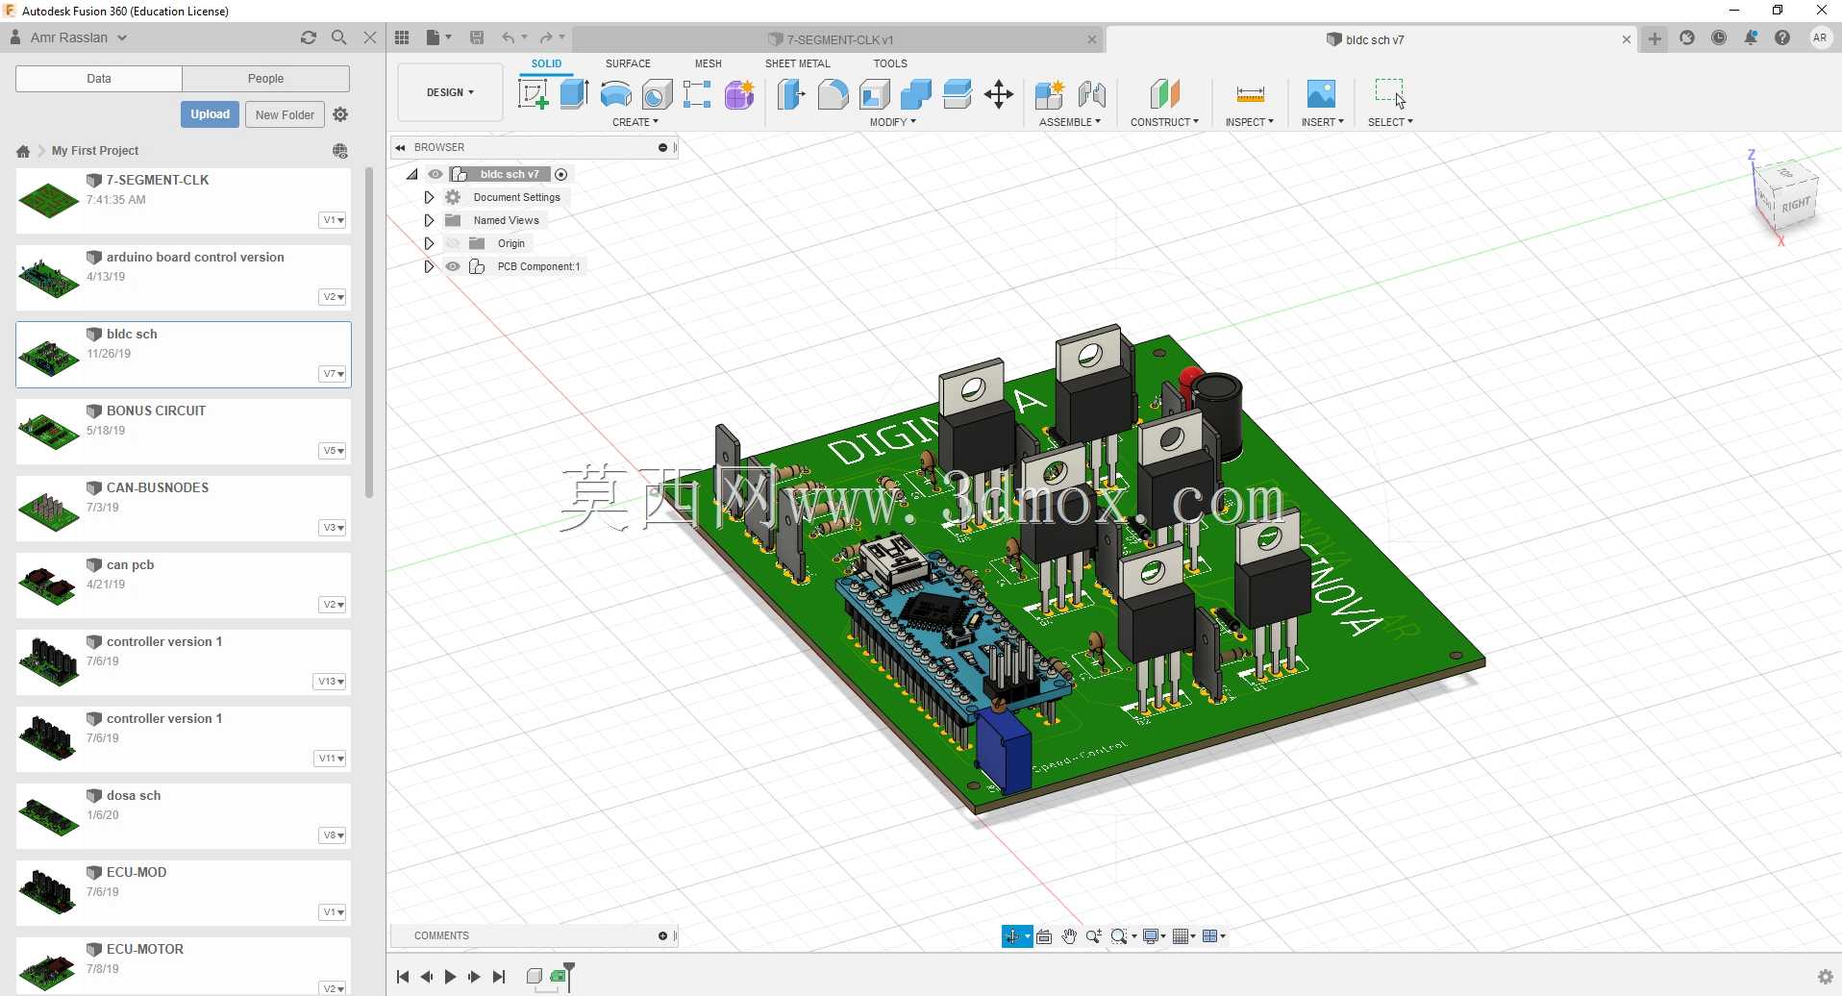This screenshot has width=1842, height=996.
Task: Click the timeline Play button
Action: click(x=450, y=977)
